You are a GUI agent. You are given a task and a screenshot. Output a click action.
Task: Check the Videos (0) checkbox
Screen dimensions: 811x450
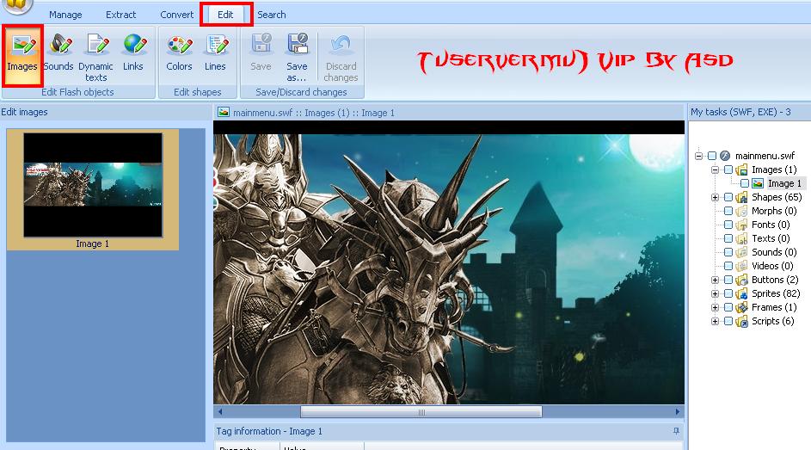728,266
